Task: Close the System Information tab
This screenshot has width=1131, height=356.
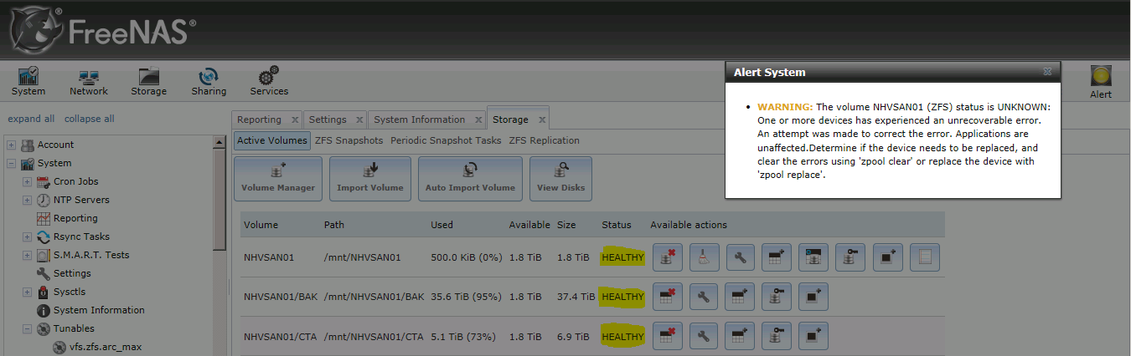Action: coord(478,120)
